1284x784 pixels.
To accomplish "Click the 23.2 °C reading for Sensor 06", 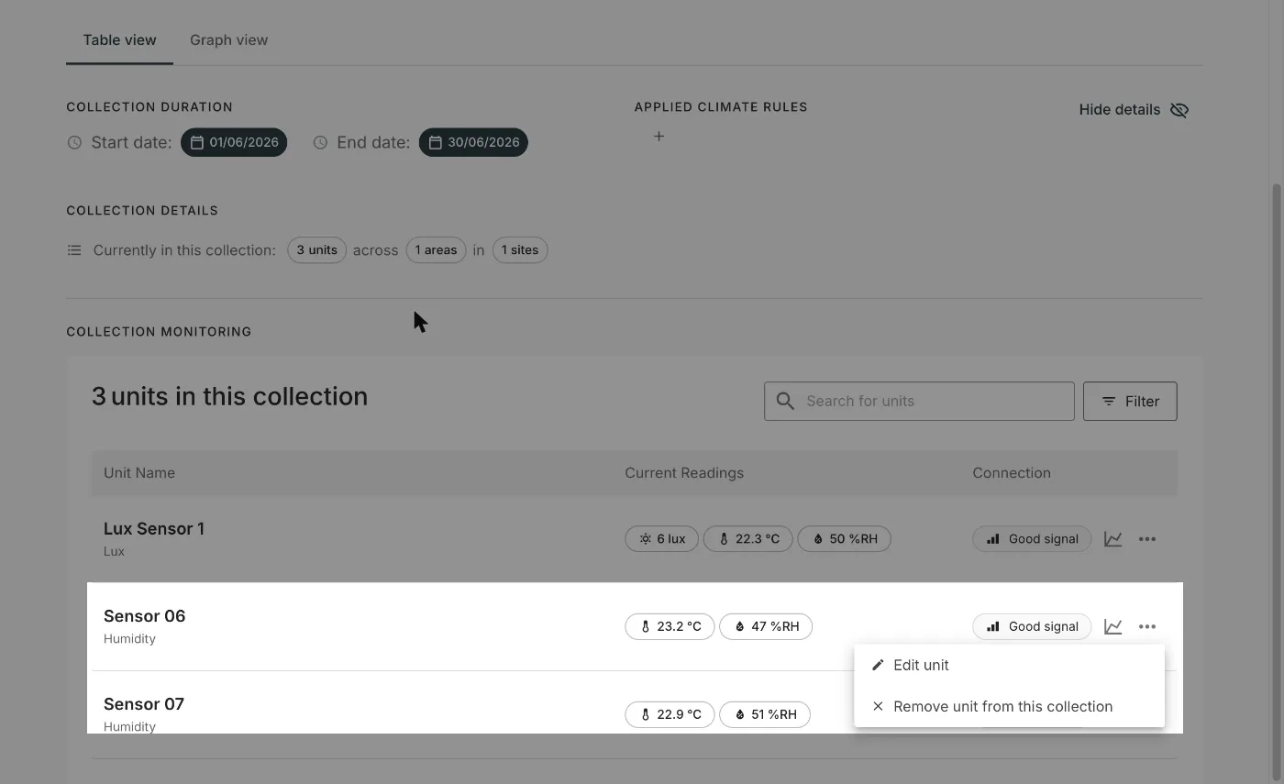I will coord(670,626).
